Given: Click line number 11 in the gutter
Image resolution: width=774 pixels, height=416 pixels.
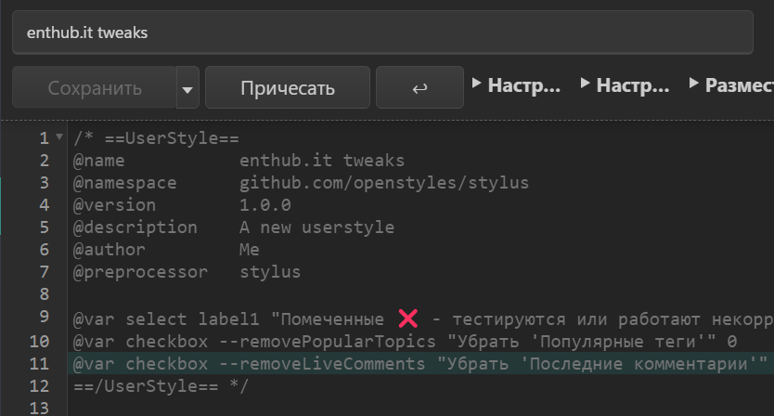Looking at the screenshot, I should [40, 364].
